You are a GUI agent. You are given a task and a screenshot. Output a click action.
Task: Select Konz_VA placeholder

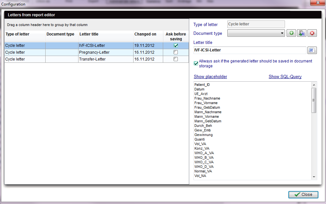[x=202, y=149]
